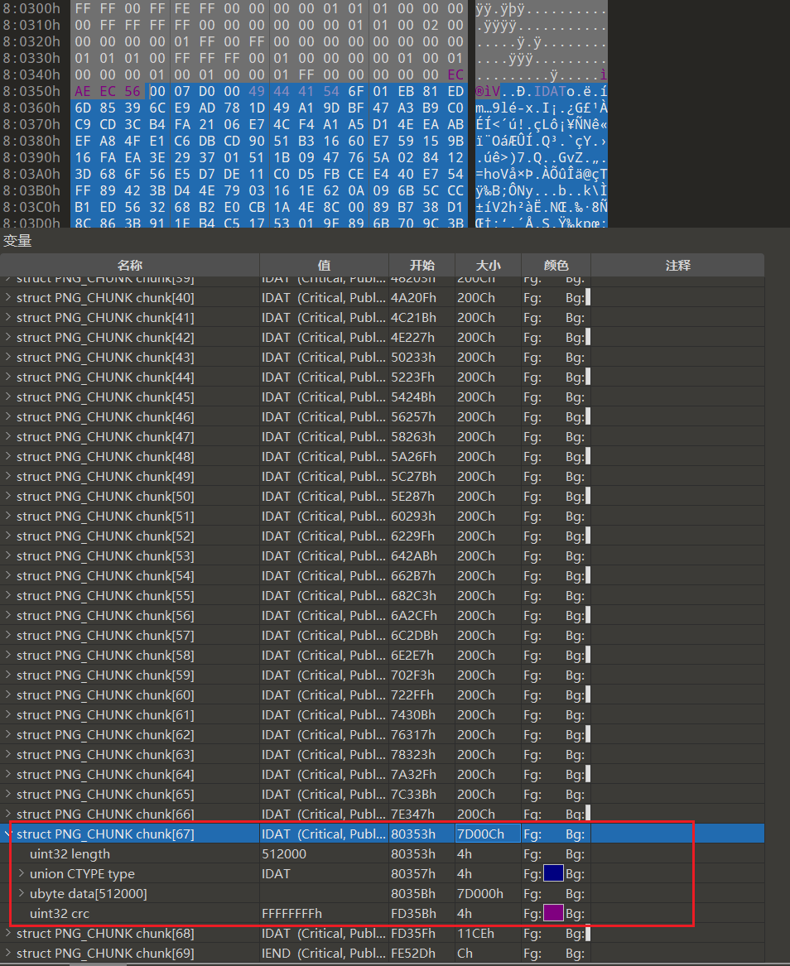Click the 11CEh size of chunk[68]

pyautogui.click(x=475, y=934)
